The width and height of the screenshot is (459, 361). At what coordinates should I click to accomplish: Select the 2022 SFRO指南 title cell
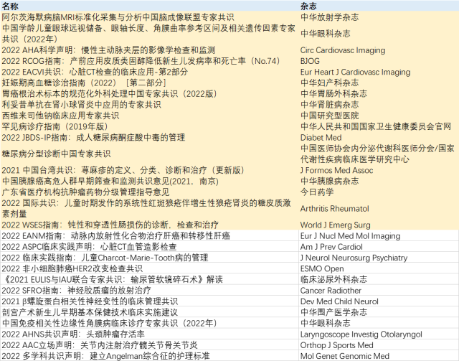(x=149, y=291)
